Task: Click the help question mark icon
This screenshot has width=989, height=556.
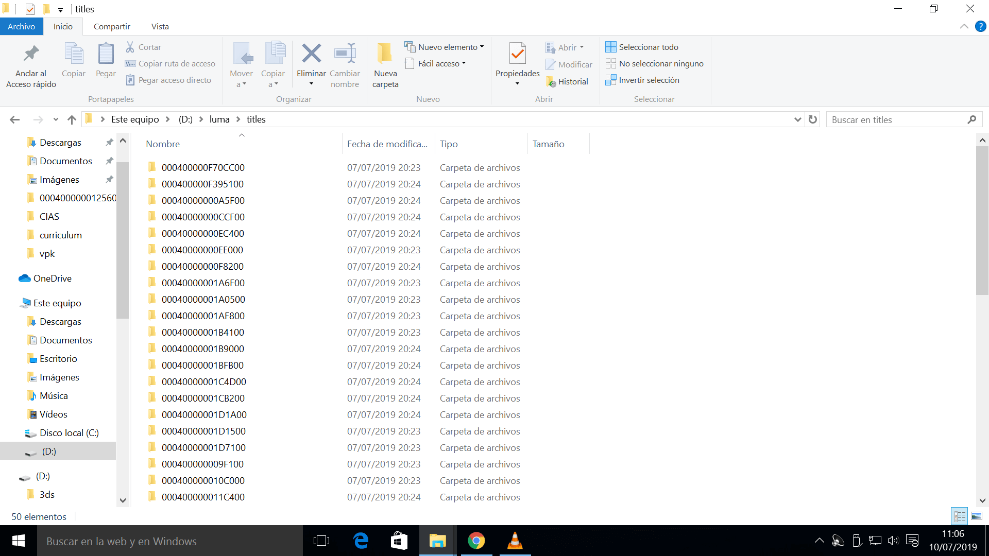Action: (x=980, y=26)
